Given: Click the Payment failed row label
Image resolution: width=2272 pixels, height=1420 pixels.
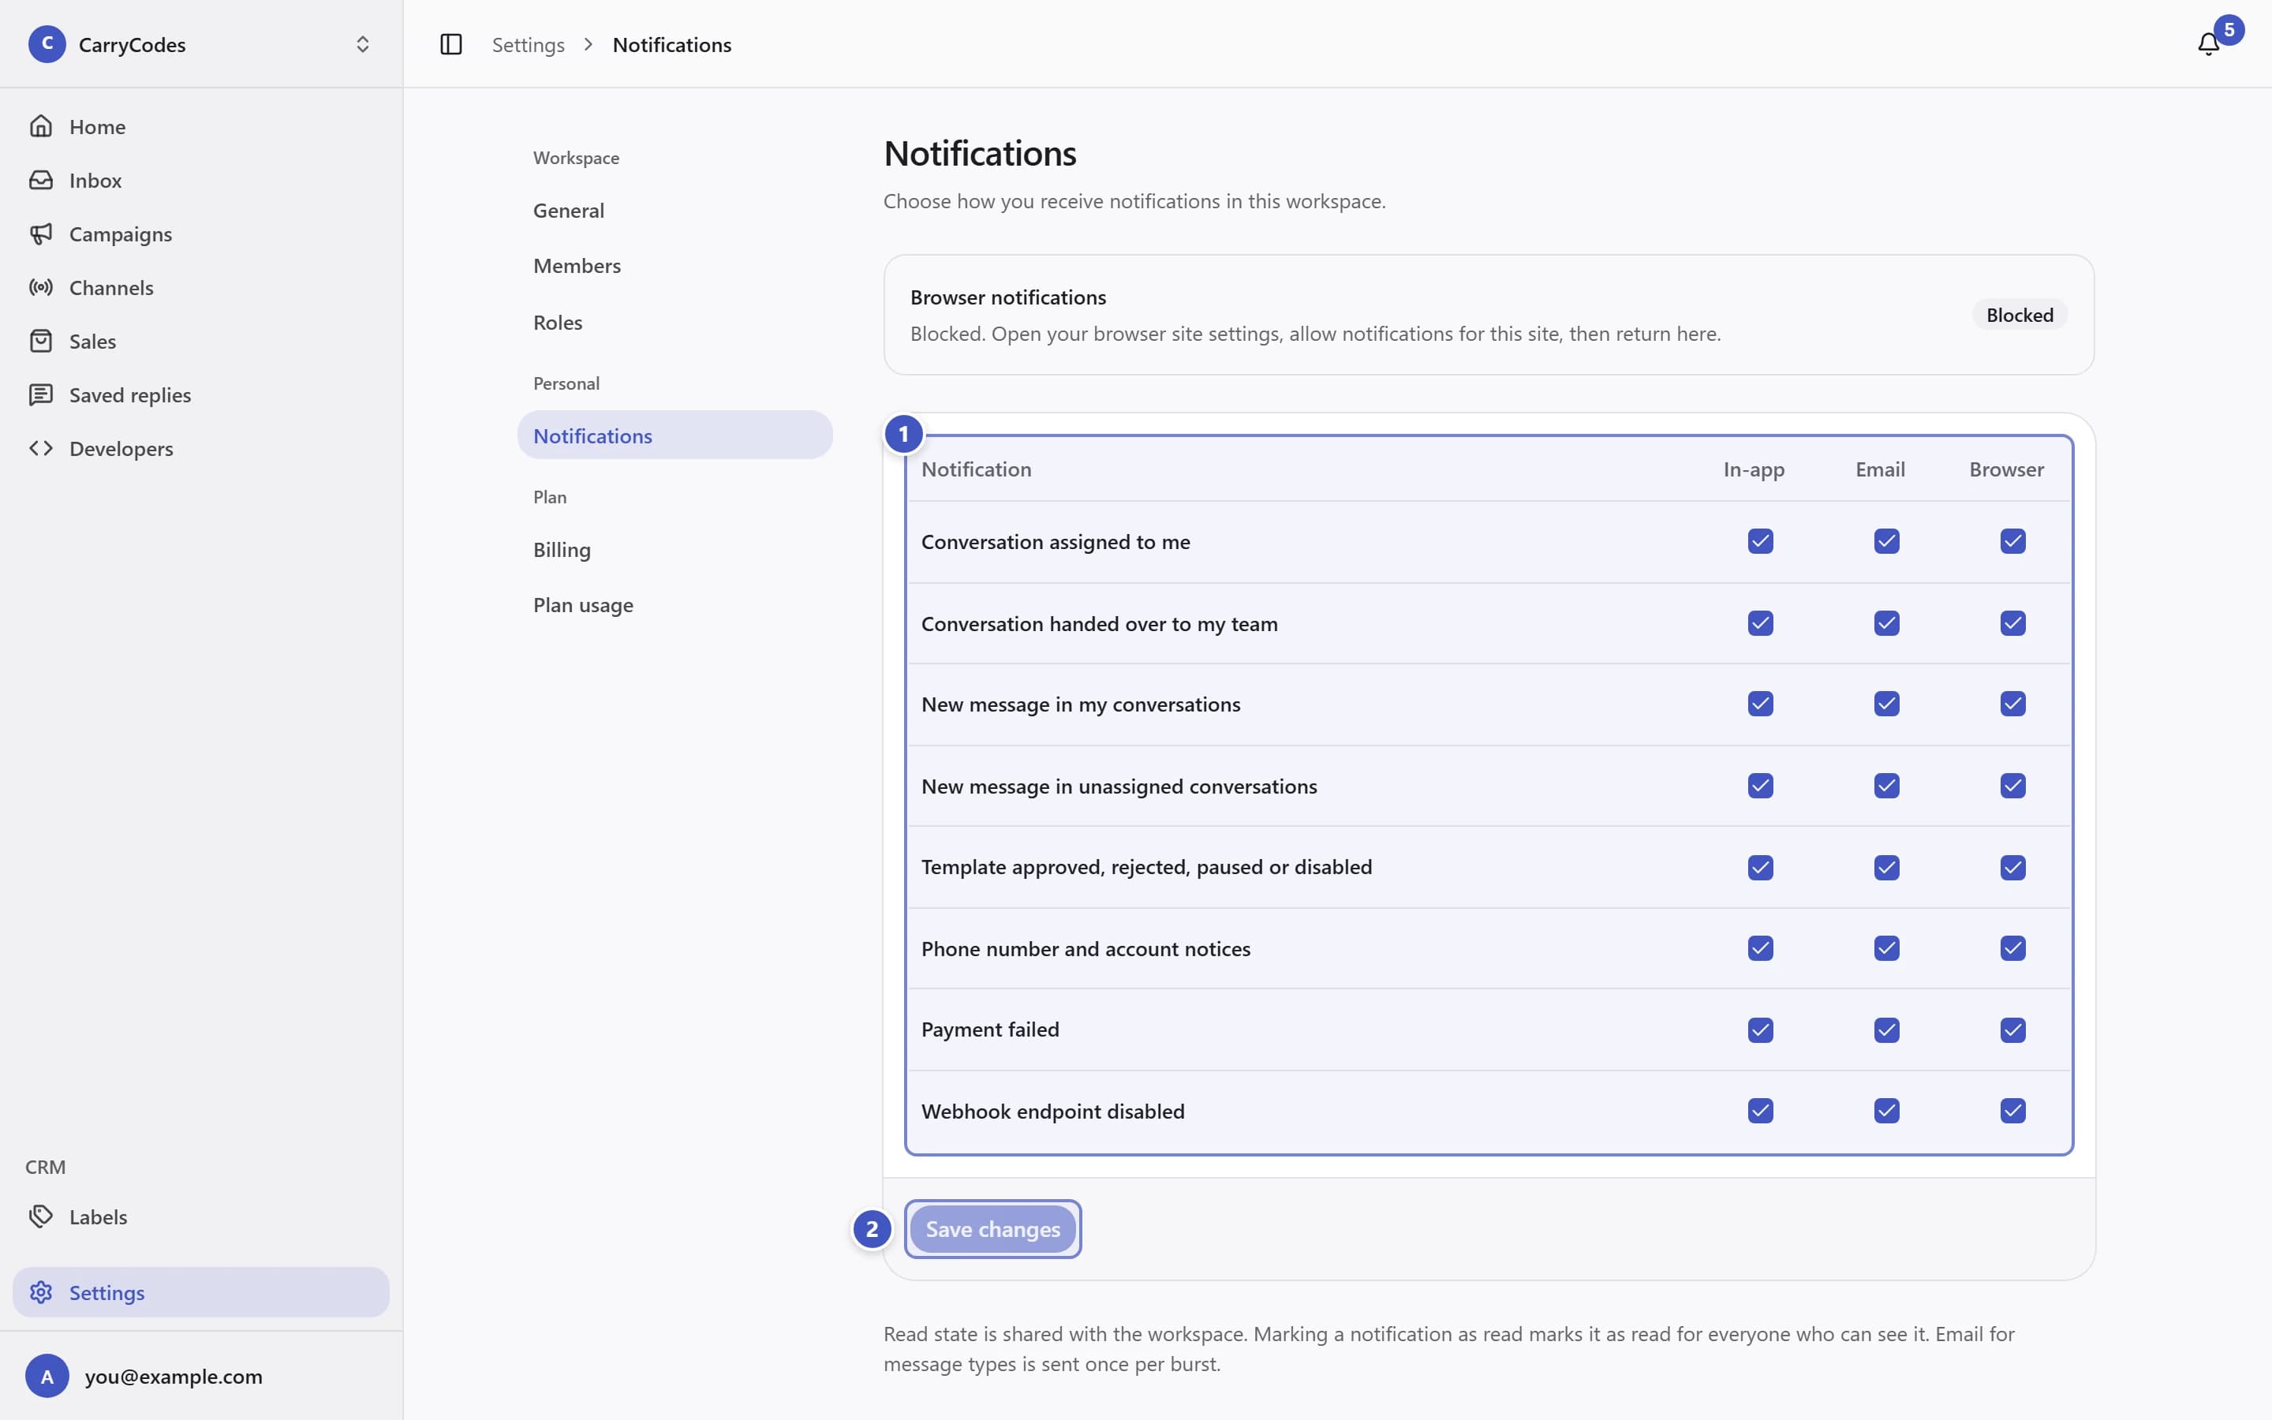Looking at the screenshot, I should [989, 1029].
